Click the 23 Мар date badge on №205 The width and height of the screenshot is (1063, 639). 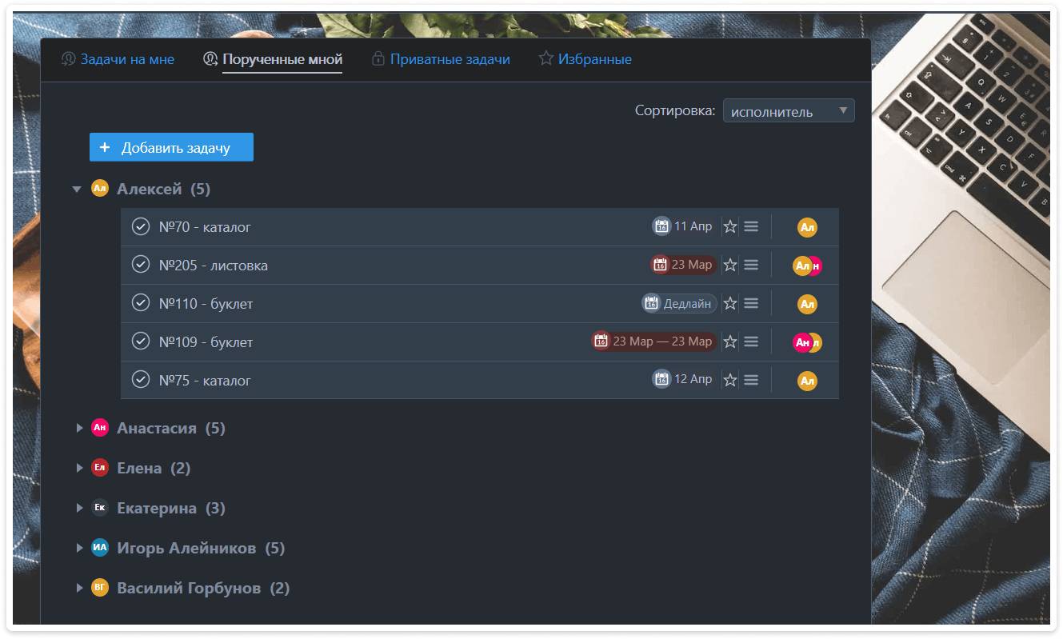point(683,265)
